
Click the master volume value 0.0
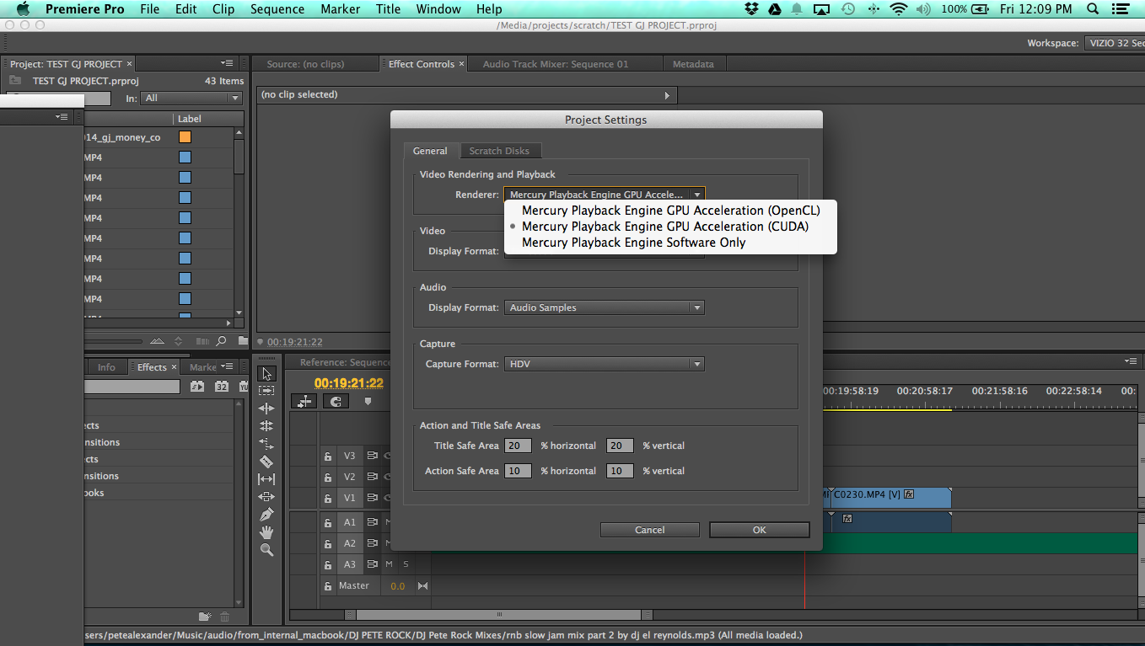coord(398,586)
